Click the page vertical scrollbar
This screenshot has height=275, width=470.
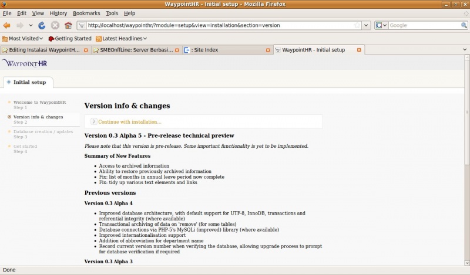467,112
